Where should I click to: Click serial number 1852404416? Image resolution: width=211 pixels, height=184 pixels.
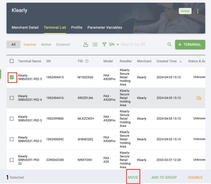55,98
